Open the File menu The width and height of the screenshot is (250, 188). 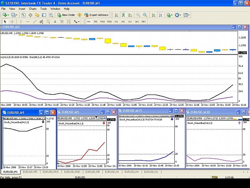[x=3, y=9]
